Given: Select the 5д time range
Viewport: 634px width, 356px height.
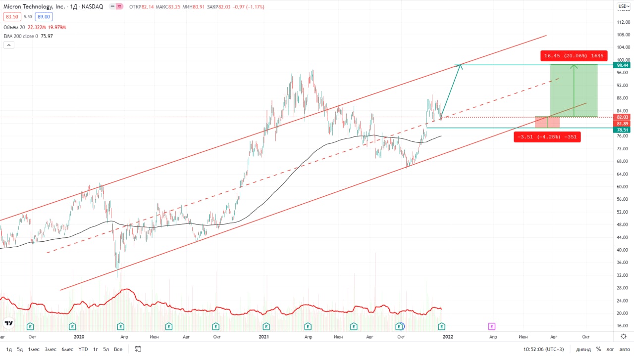Looking at the screenshot, I should pyautogui.click(x=20, y=349).
